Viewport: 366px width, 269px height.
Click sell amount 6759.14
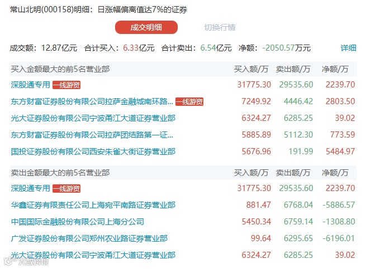(298, 222)
